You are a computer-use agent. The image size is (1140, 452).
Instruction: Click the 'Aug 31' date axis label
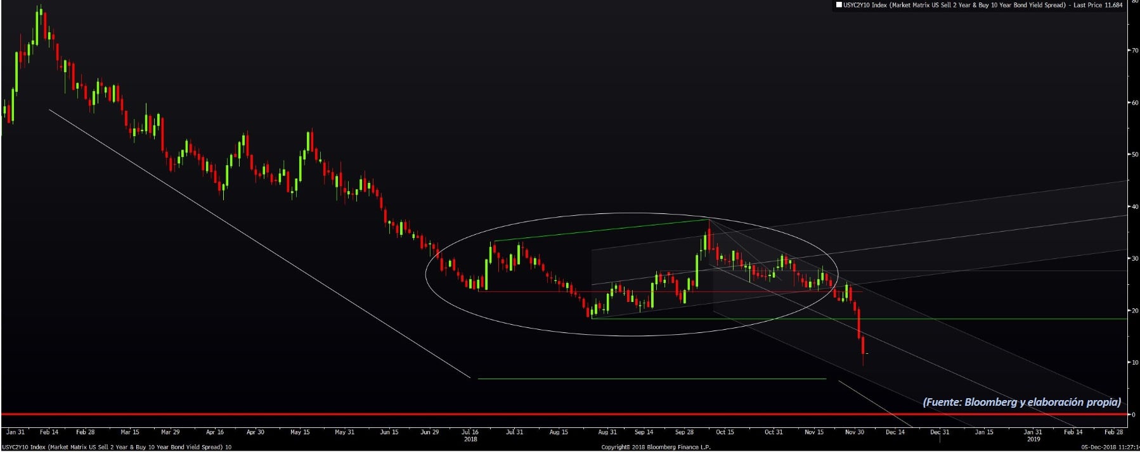point(607,432)
